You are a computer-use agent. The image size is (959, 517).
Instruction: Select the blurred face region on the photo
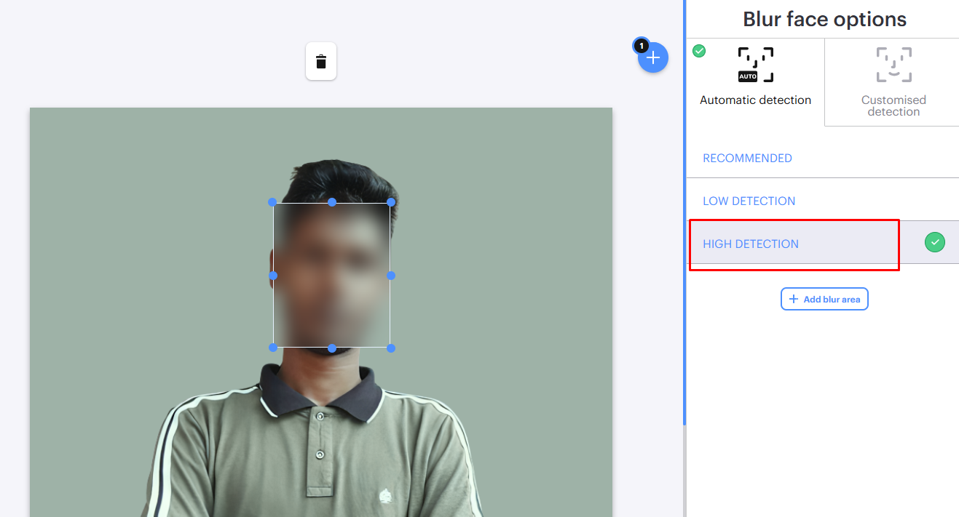click(332, 275)
